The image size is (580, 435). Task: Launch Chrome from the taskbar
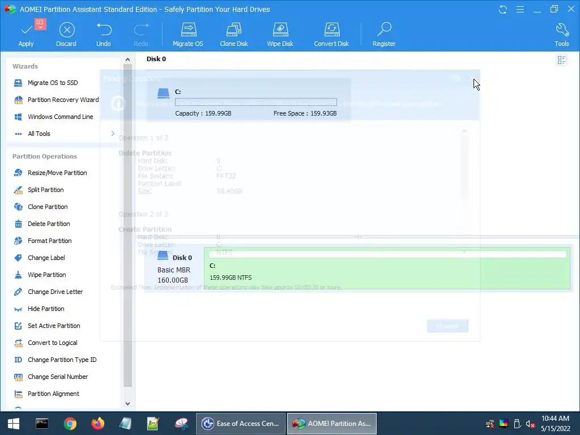pos(70,424)
